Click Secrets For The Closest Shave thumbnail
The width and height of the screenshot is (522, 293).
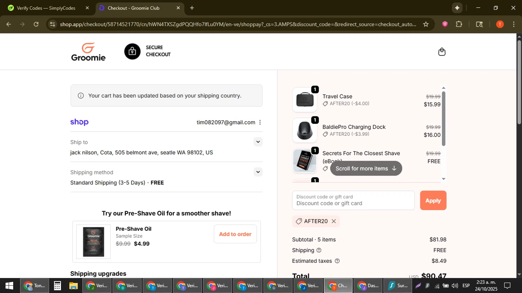(x=304, y=161)
